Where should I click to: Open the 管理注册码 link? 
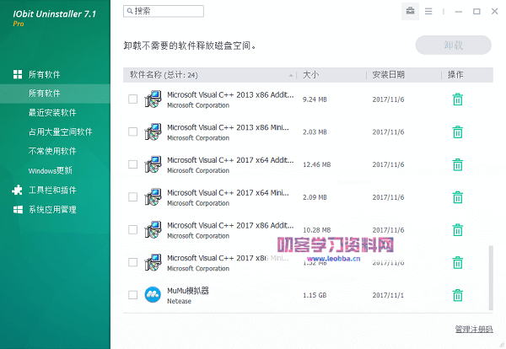coord(474,330)
